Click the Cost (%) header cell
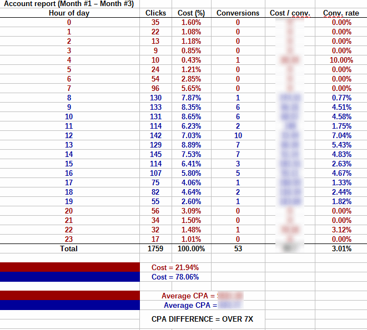Screen dimensions: 367x330 tap(191, 13)
